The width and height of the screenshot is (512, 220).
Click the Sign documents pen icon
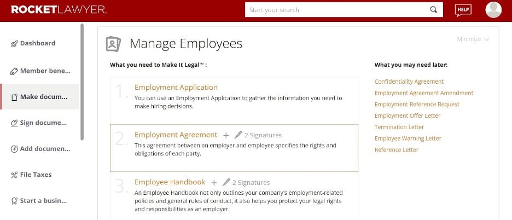pyautogui.click(x=14, y=123)
